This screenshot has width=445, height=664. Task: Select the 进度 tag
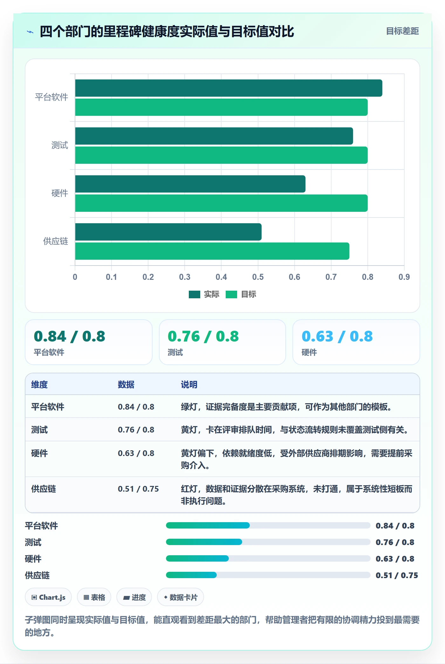click(x=134, y=597)
